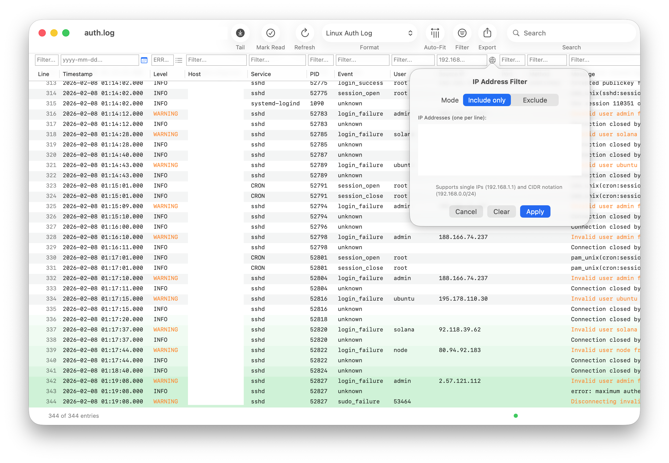Open the level list selector next to ERR filter

pyautogui.click(x=179, y=60)
